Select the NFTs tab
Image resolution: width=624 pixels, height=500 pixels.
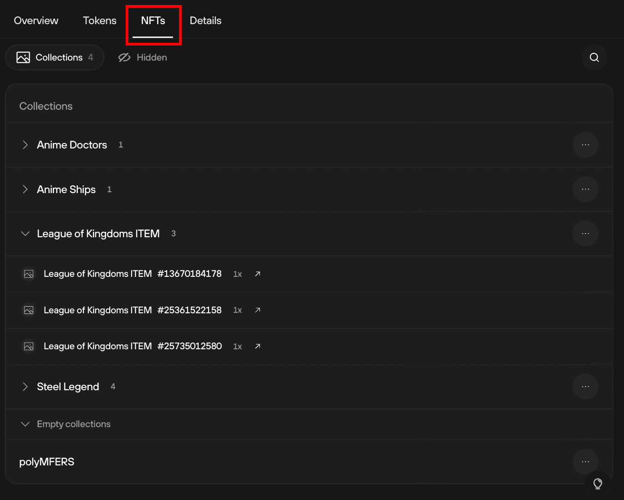pyautogui.click(x=153, y=20)
